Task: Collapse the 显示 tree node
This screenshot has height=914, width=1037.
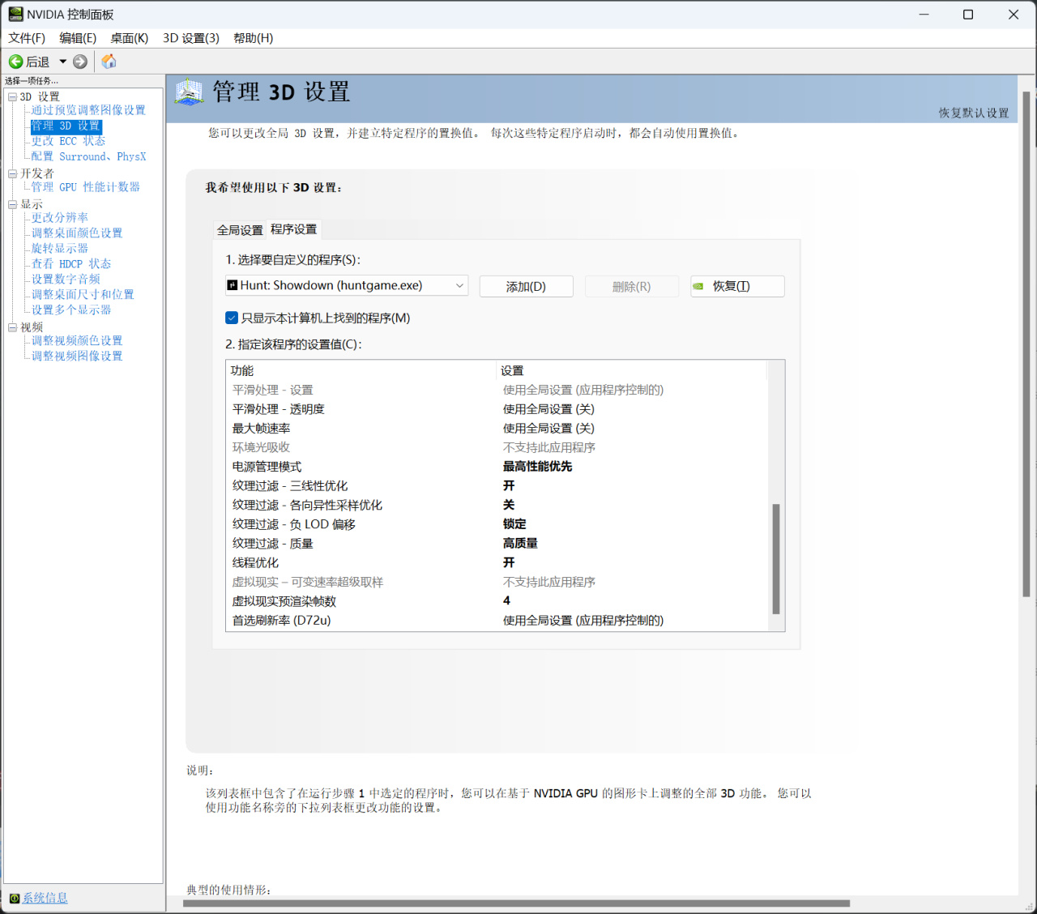Action: pyautogui.click(x=12, y=204)
